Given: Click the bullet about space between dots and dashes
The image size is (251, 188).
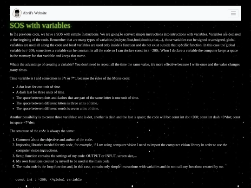Looking at the screenshot, I should point(78,97).
